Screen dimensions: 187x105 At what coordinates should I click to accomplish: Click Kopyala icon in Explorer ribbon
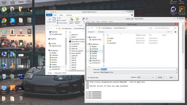(x=49, y=20)
